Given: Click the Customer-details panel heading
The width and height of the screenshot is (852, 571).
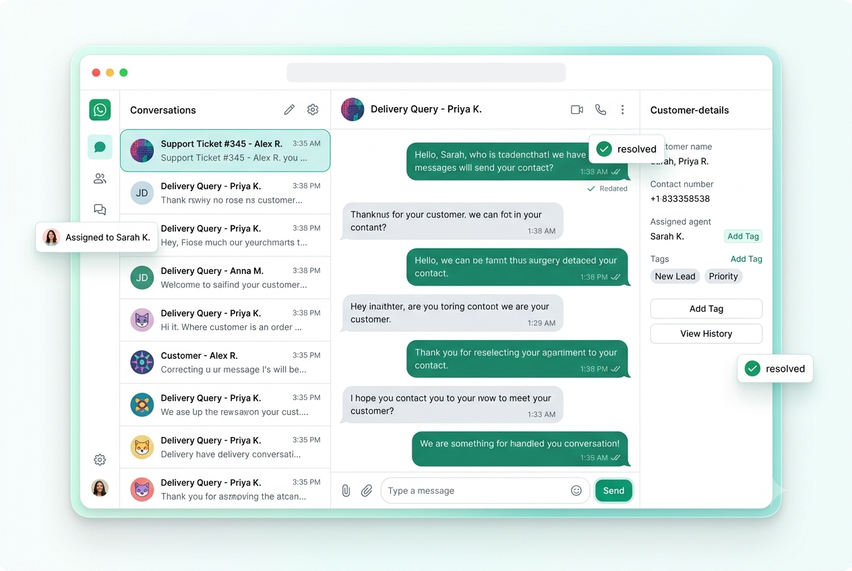Looking at the screenshot, I should click(x=690, y=110).
